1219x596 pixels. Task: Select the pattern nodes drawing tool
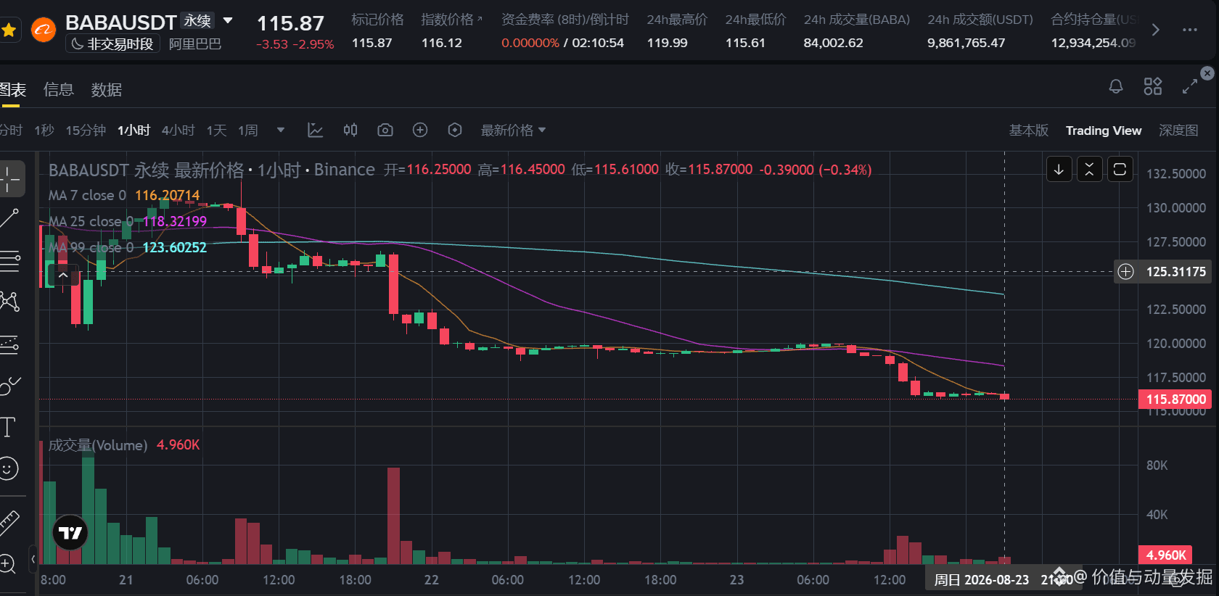pyautogui.click(x=9, y=302)
